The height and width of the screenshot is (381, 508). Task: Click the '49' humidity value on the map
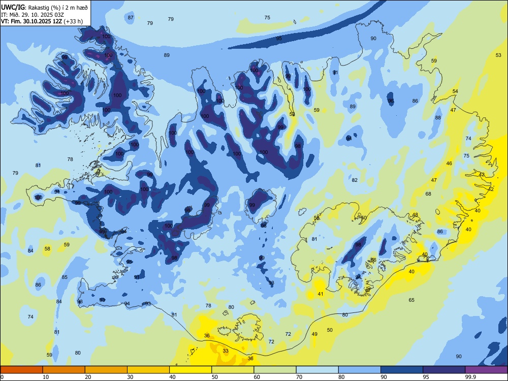pos(314,334)
